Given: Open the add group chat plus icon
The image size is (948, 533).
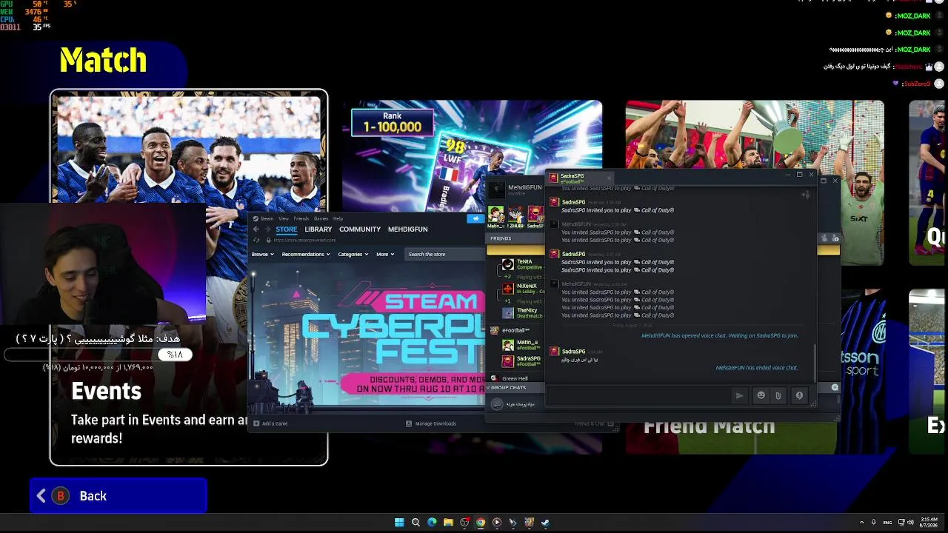Looking at the screenshot, I should coord(835,387).
